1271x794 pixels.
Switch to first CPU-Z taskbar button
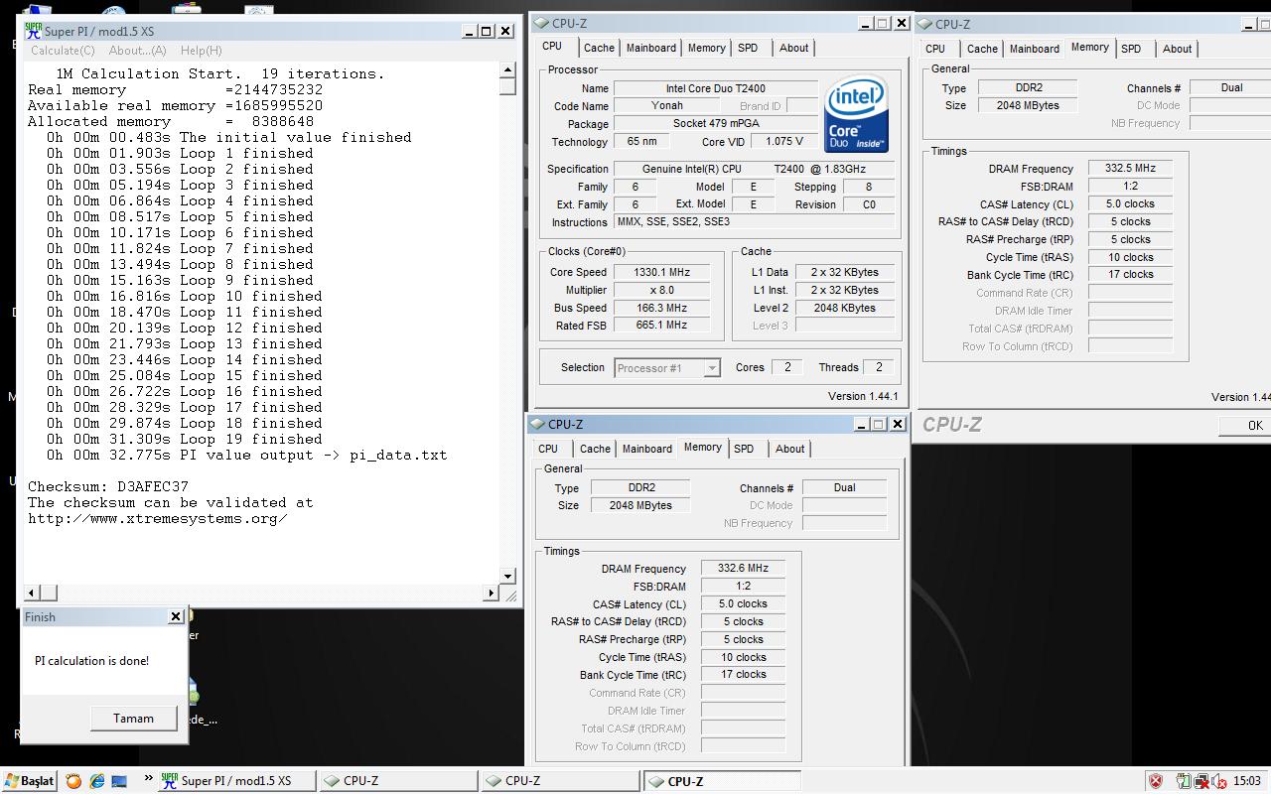pyautogui.click(x=400, y=781)
